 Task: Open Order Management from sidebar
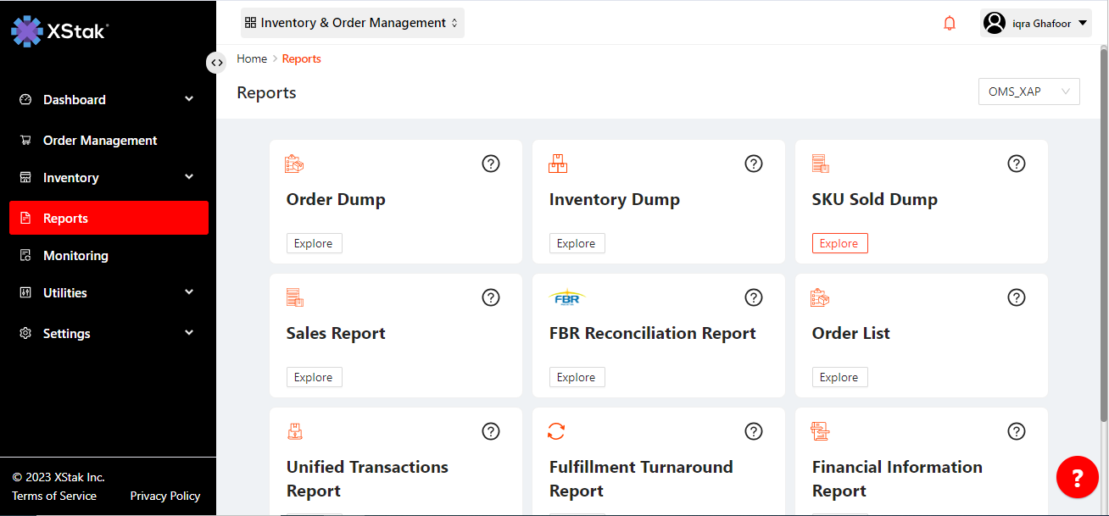click(x=100, y=141)
